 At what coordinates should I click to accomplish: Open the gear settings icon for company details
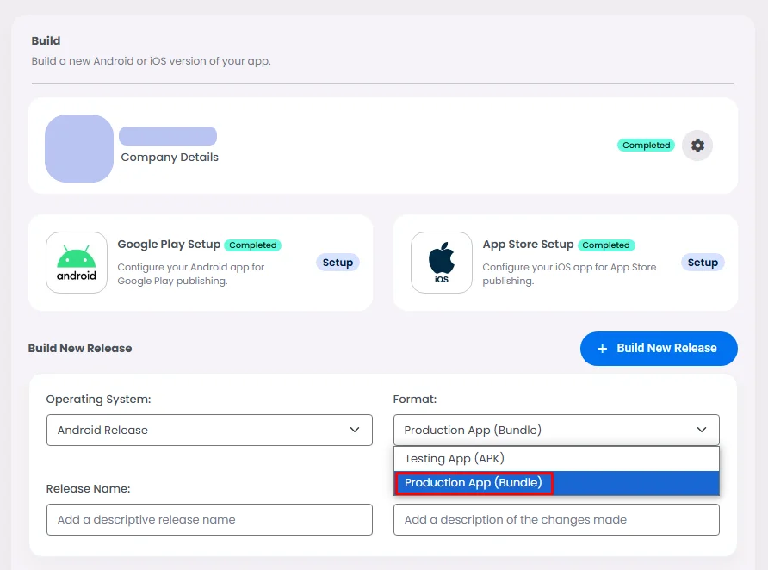click(697, 146)
